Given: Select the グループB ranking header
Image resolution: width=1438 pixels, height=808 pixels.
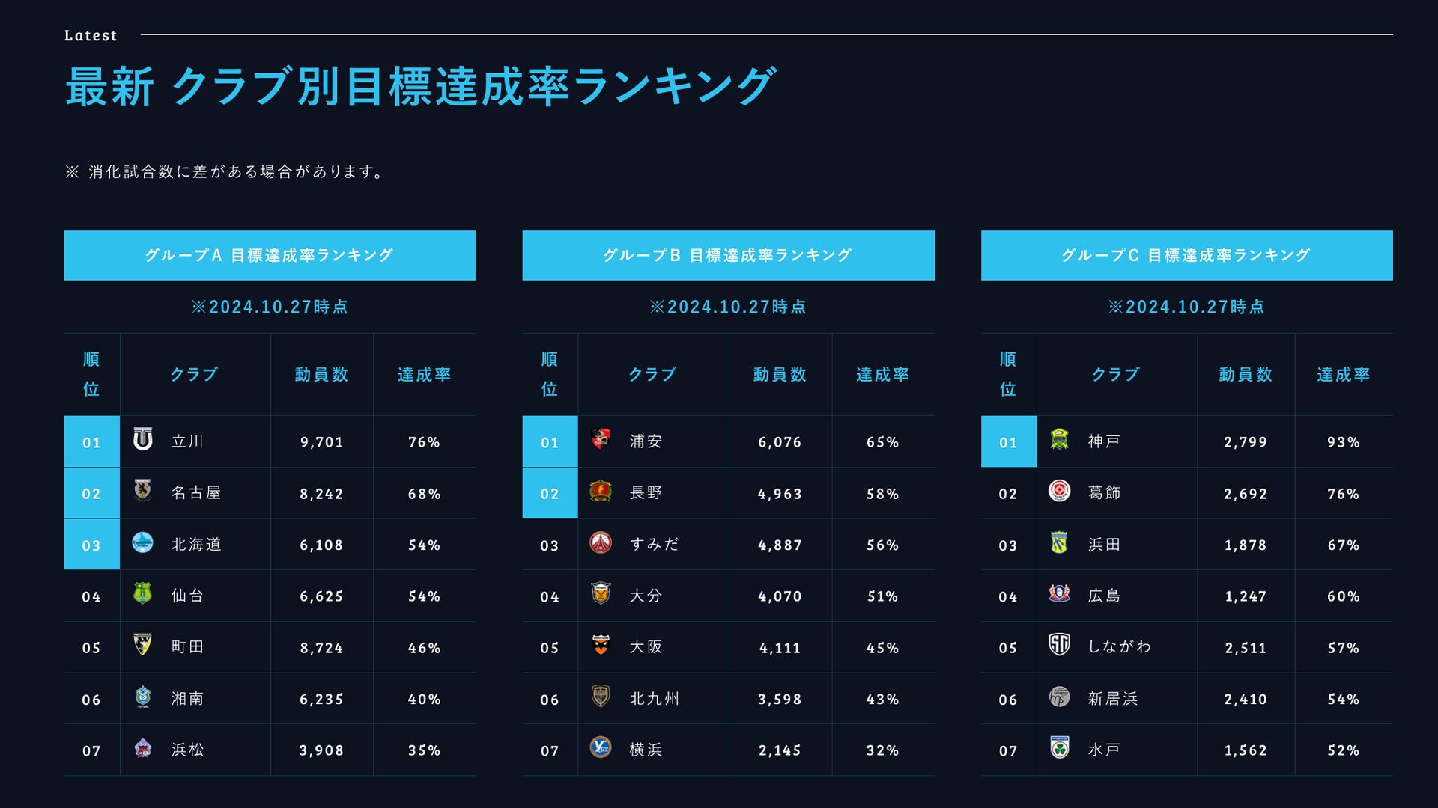Looking at the screenshot, I should click(x=728, y=255).
